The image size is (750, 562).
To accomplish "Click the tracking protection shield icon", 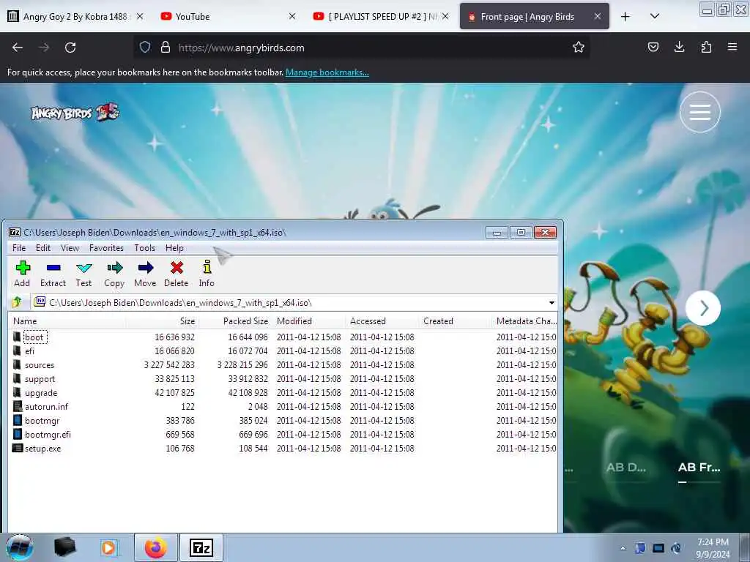I will point(145,48).
